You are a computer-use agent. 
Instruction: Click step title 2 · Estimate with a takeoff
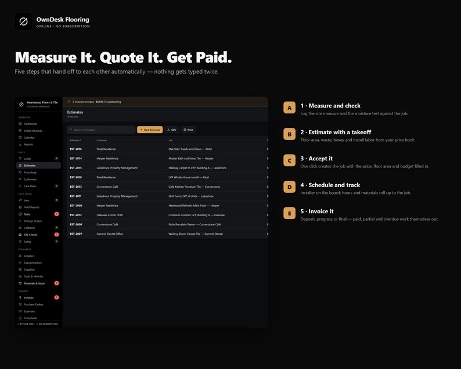tap(336, 132)
